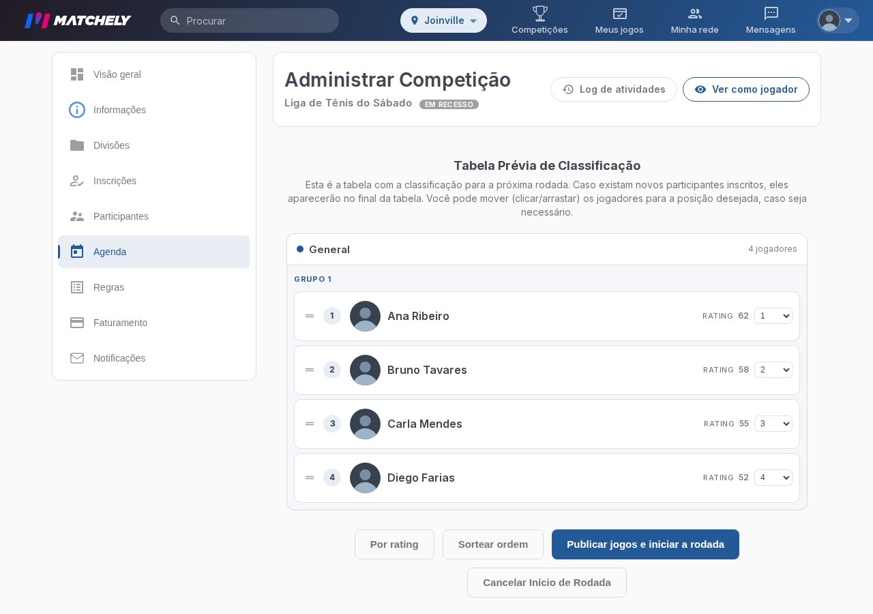Focus the Procurar search field
This screenshot has width=873, height=614.
pos(250,20)
